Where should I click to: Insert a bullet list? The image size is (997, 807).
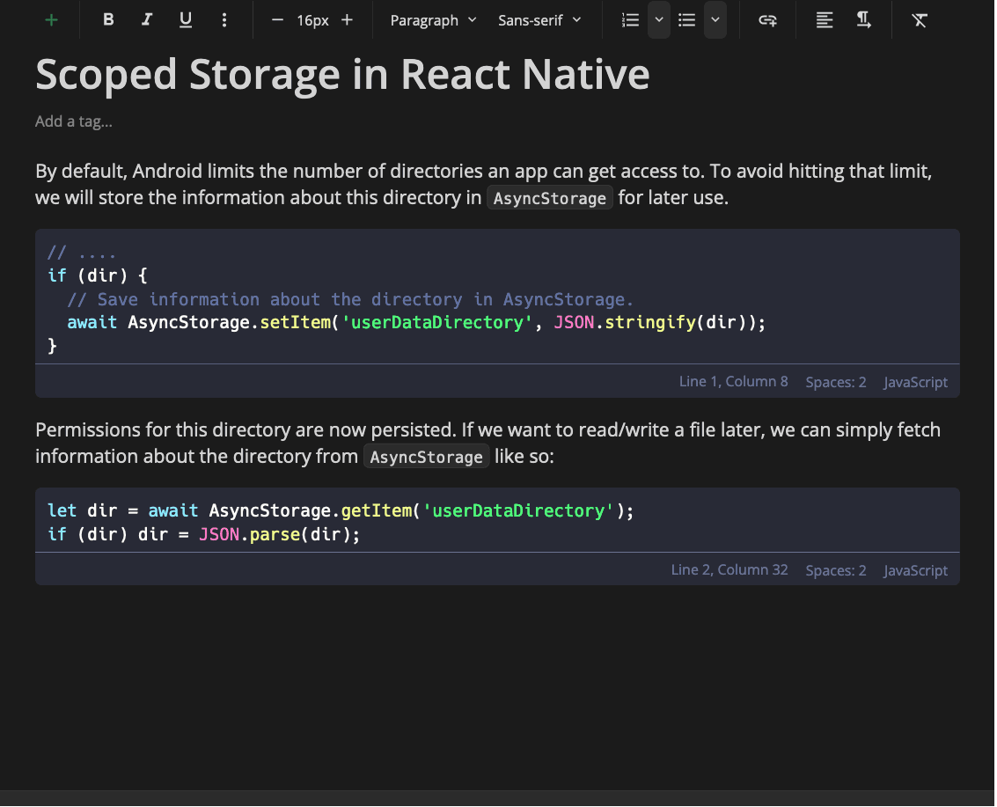tap(687, 19)
